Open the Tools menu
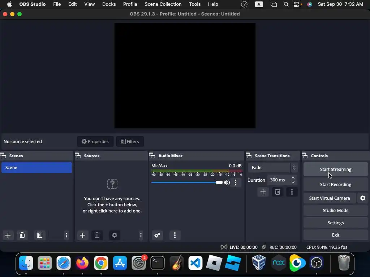This screenshot has height=277, width=370. 195,4
